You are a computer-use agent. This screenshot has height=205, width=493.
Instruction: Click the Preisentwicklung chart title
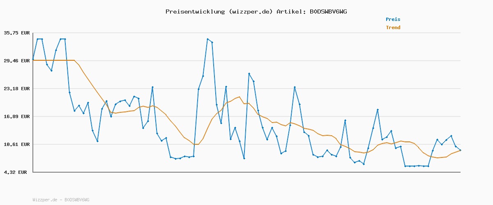pos(194,11)
